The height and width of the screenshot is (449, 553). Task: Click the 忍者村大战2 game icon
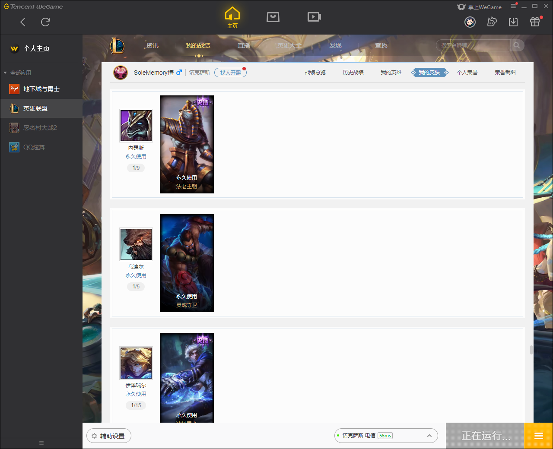pyautogui.click(x=14, y=128)
